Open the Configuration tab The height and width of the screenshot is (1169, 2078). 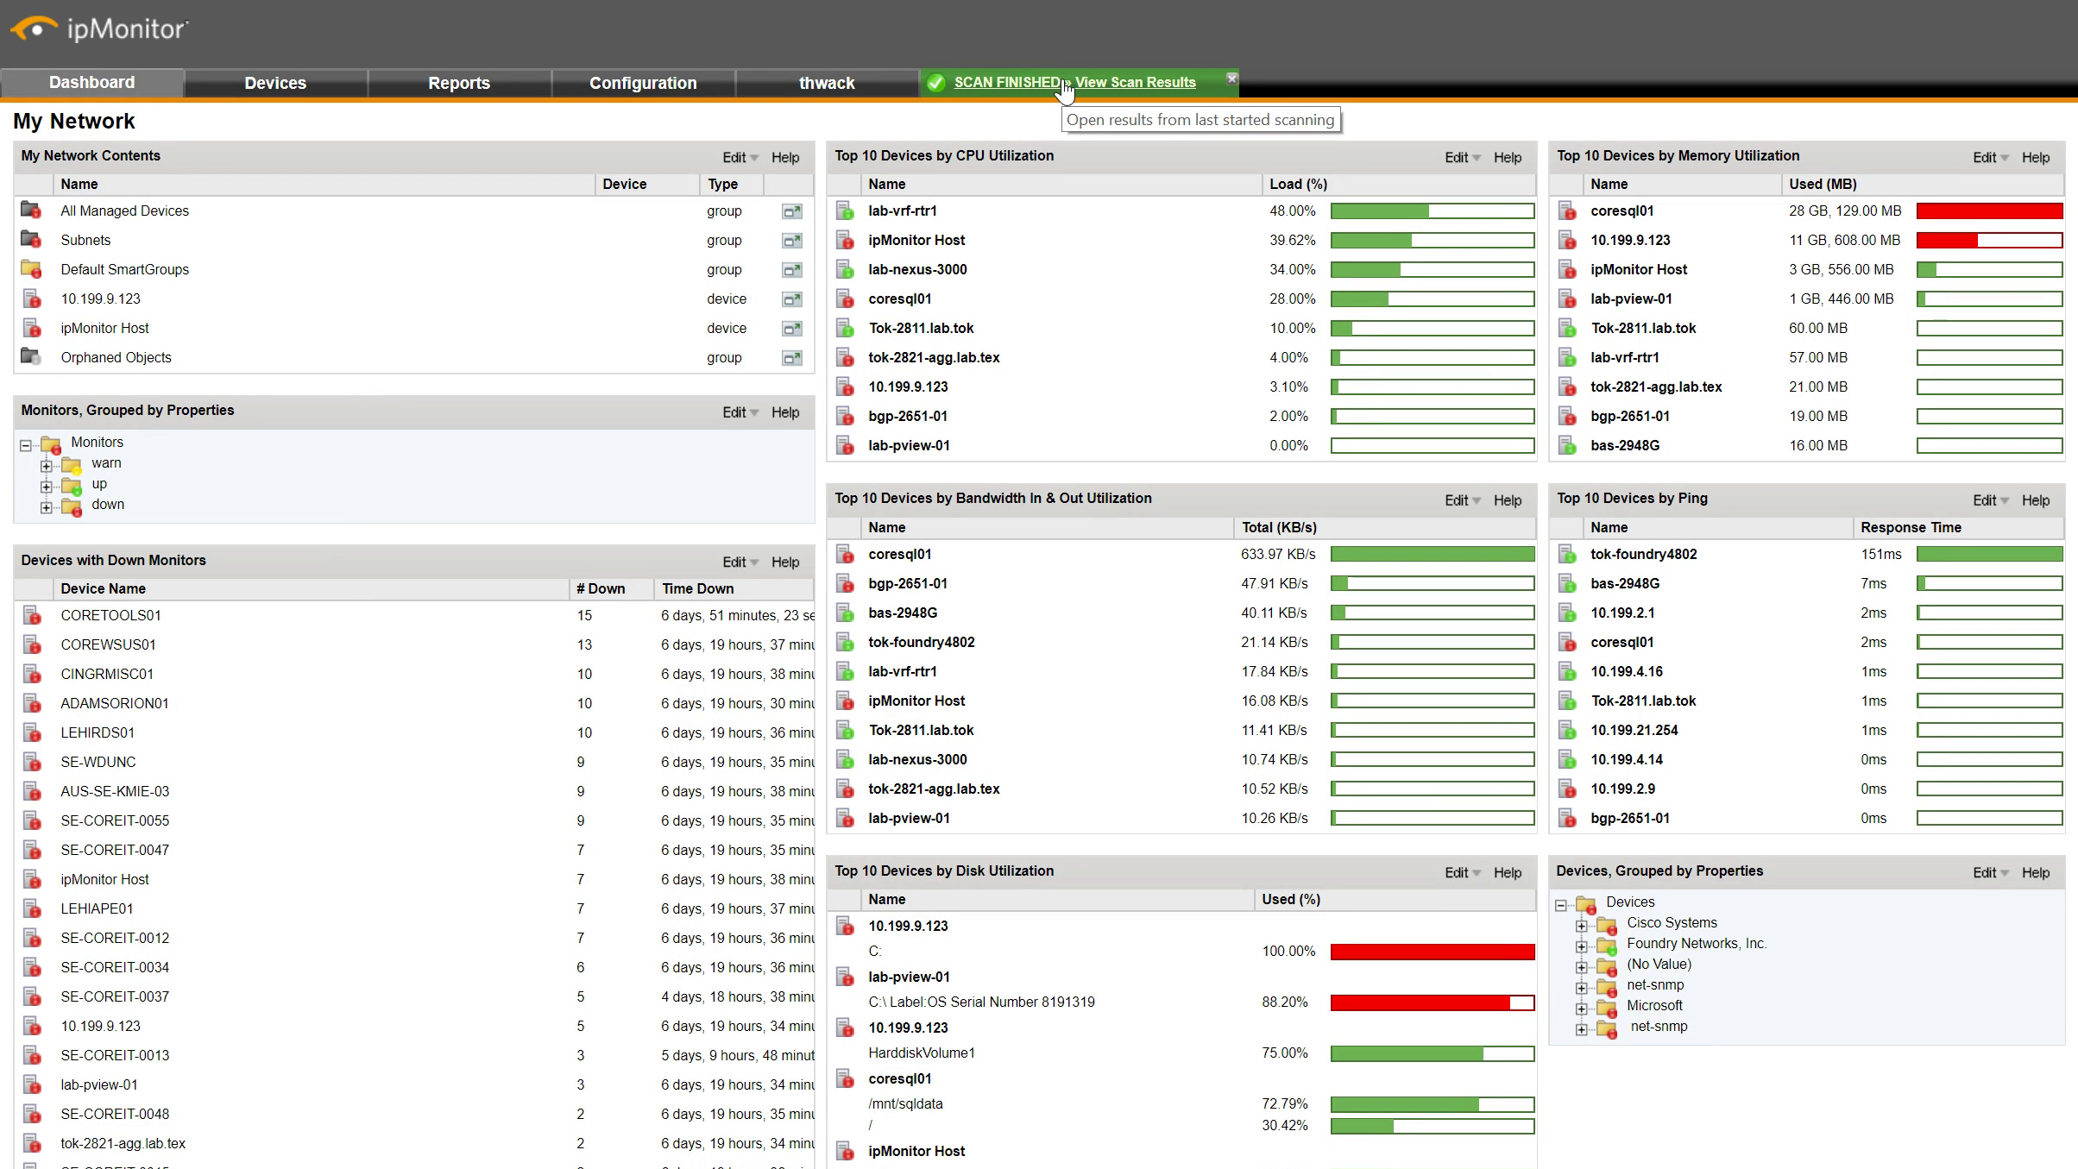pos(643,83)
